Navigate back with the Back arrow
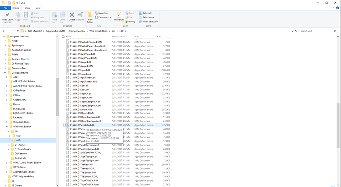The height and width of the screenshot is (187, 341). coord(4,31)
